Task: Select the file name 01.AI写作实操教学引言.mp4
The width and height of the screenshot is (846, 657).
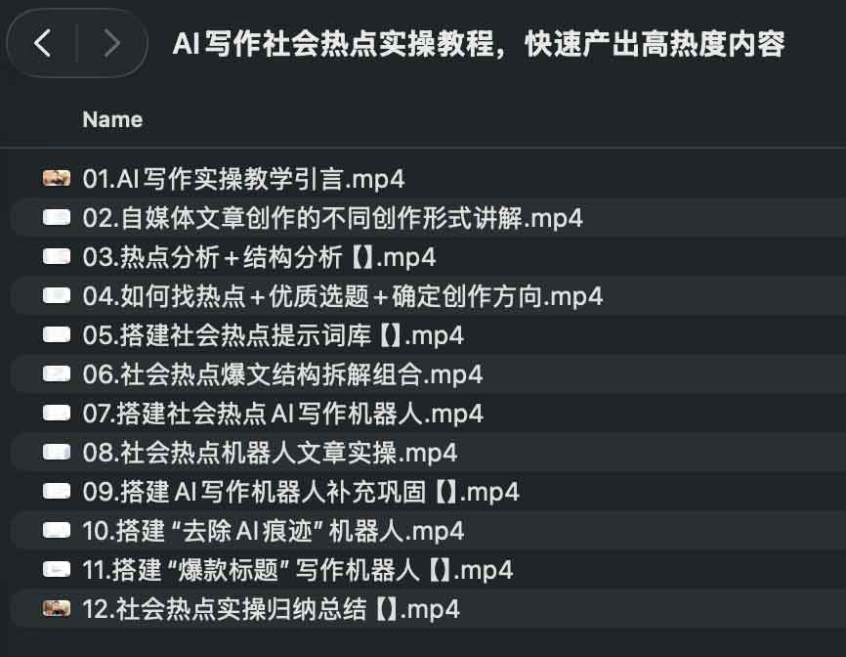Action: tap(243, 179)
